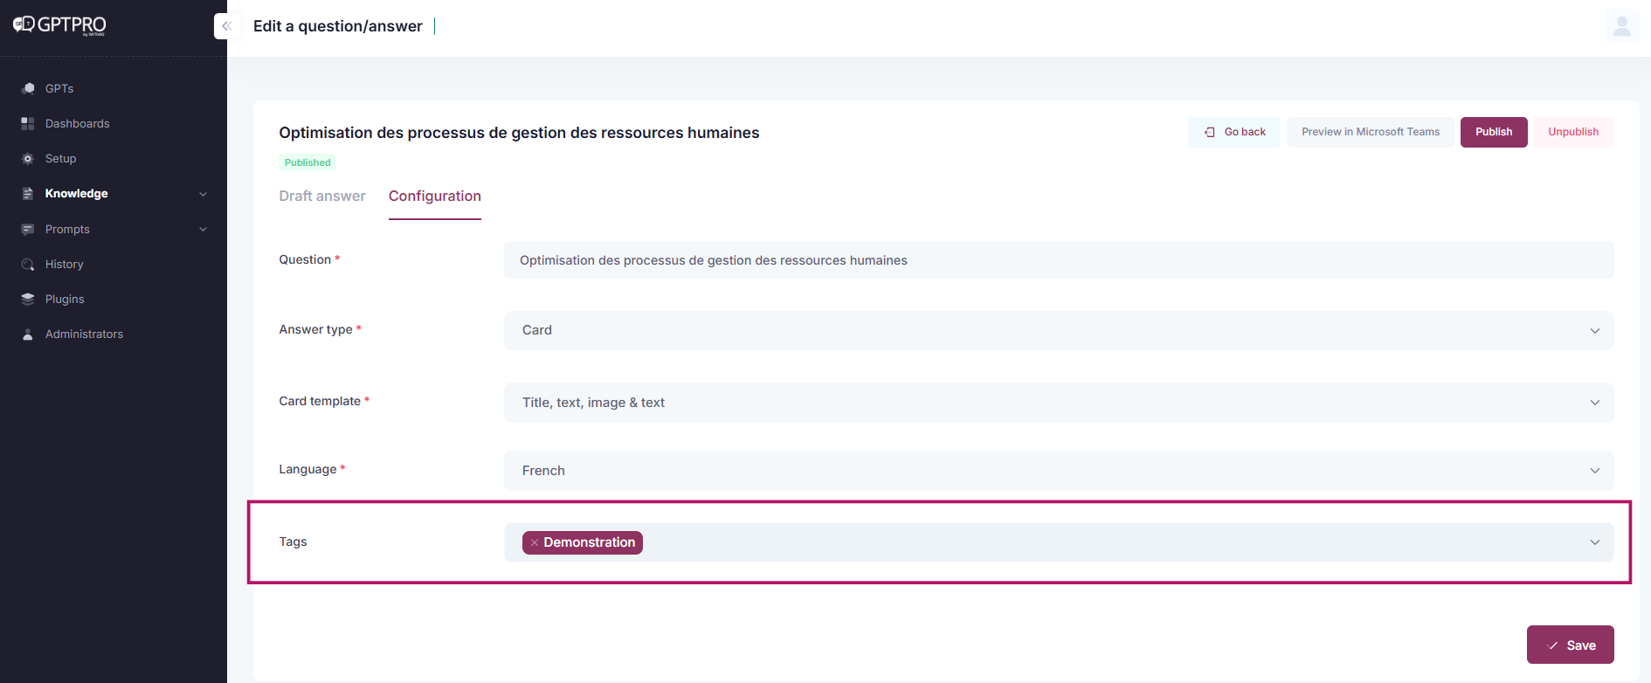Click the Plugins stack icon
Viewport: 1651px width, 683px height.
pyautogui.click(x=28, y=299)
